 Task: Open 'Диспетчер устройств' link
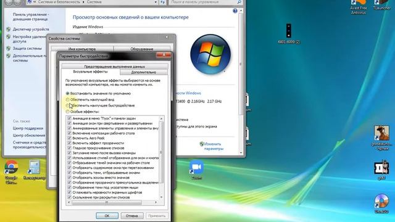coord(31,29)
